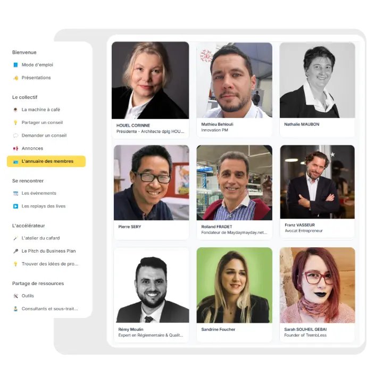Click the megaphone icon beside Annonces
The width and height of the screenshot is (367, 367).
click(15, 148)
